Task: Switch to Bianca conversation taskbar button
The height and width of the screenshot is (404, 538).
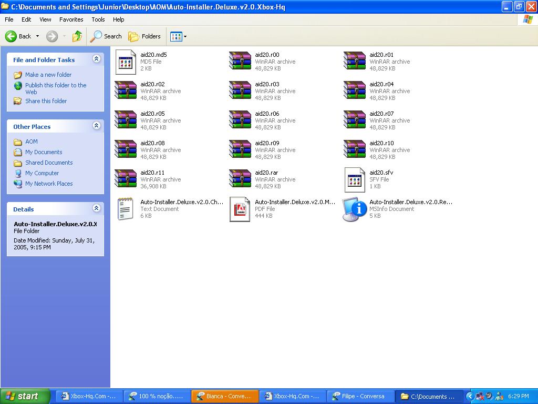Action: [x=224, y=397]
